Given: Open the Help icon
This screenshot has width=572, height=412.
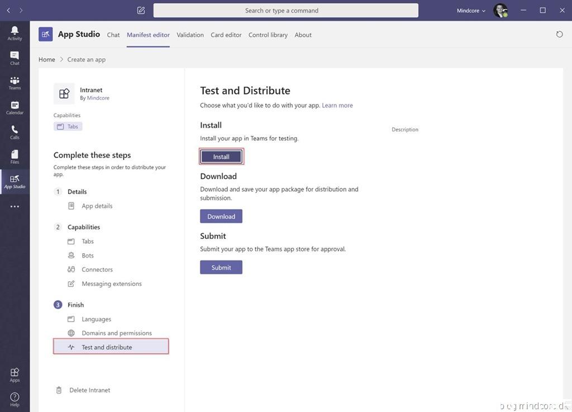Looking at the screenshot, I should (15, 399).
